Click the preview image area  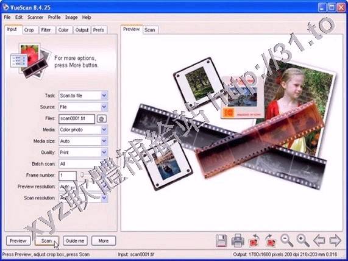click(232, 133)
